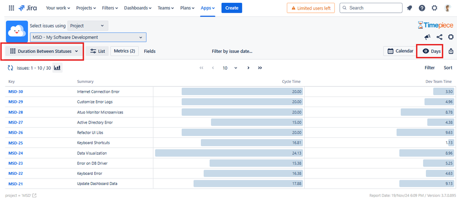This screenshot has width=457, height=200.
Task: Go to next page of results
Action: (248, 68)
